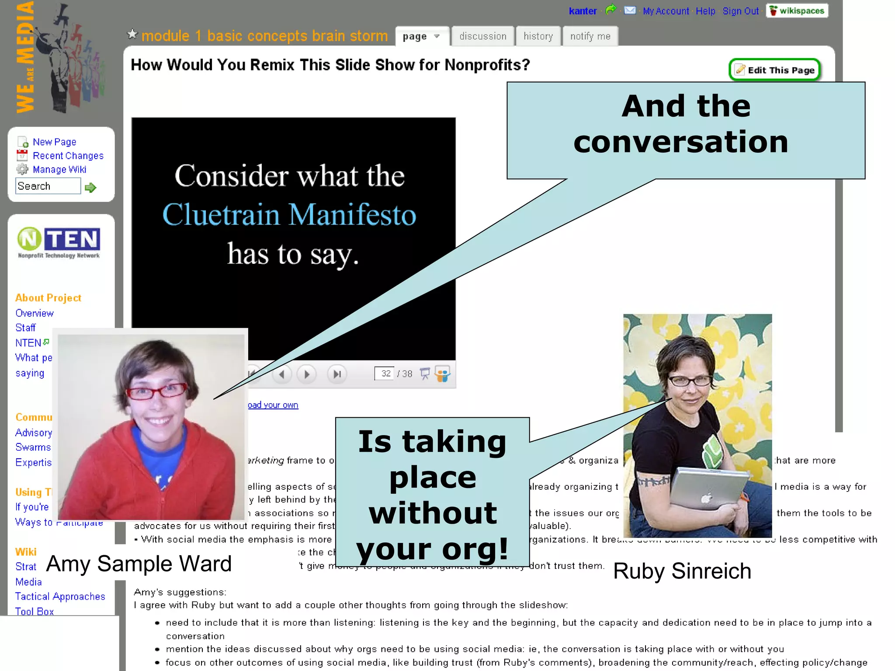Click the fullscreen presentation icon
The width and height of the screenshot is (895, 671).
click(x=425, y=374)
